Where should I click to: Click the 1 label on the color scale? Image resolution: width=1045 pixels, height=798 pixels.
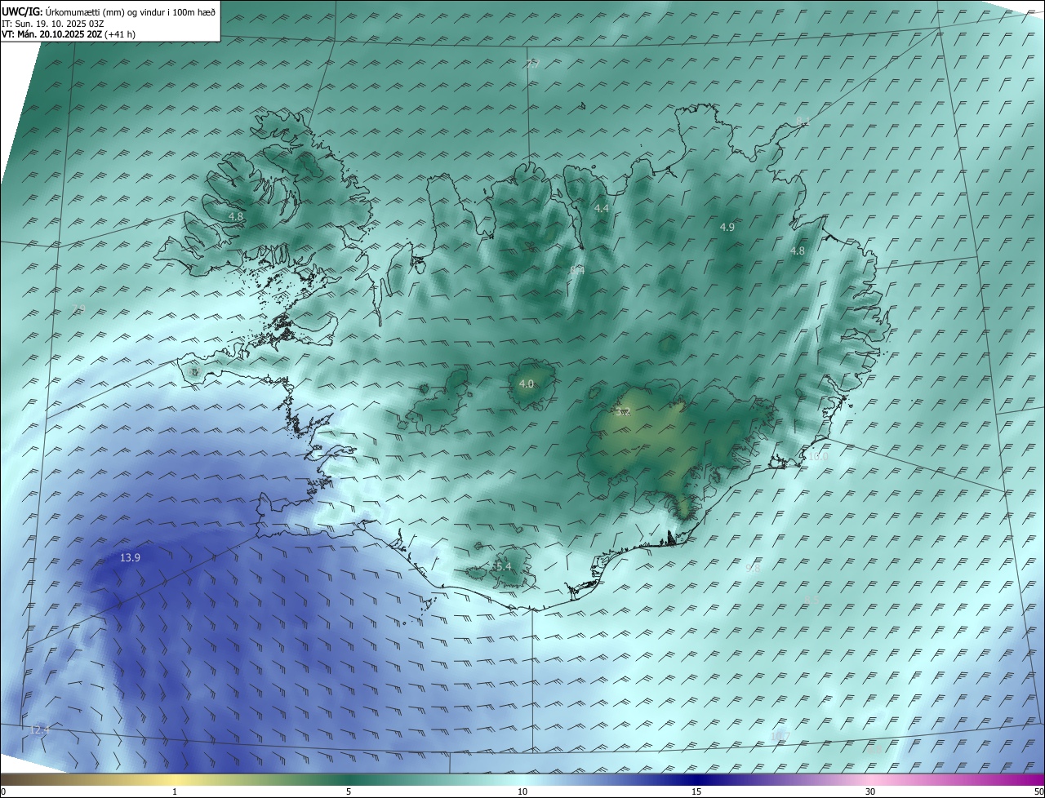tap(175, 791)
